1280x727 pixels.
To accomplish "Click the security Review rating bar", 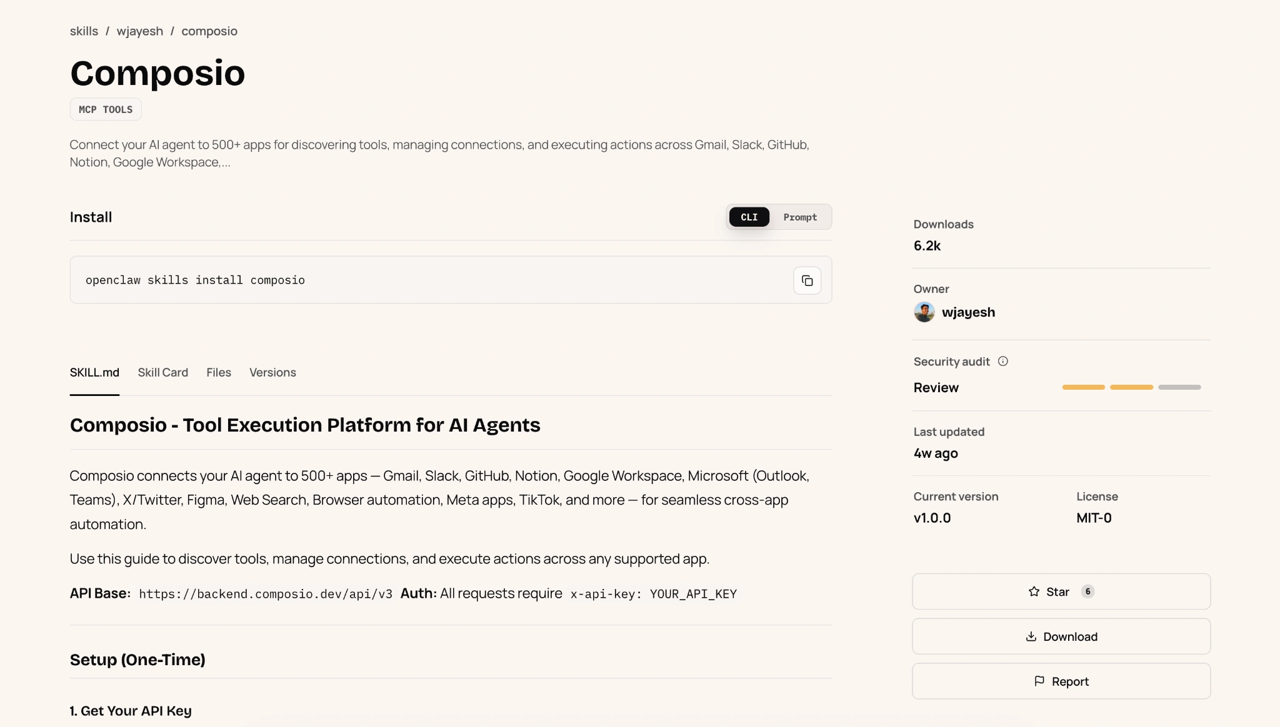I will point(1131,387).
